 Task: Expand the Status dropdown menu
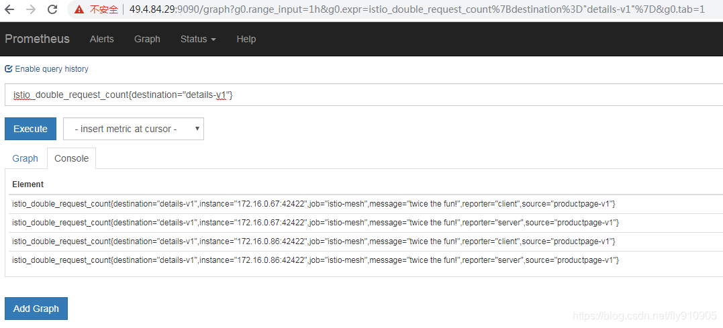(198, 39)
